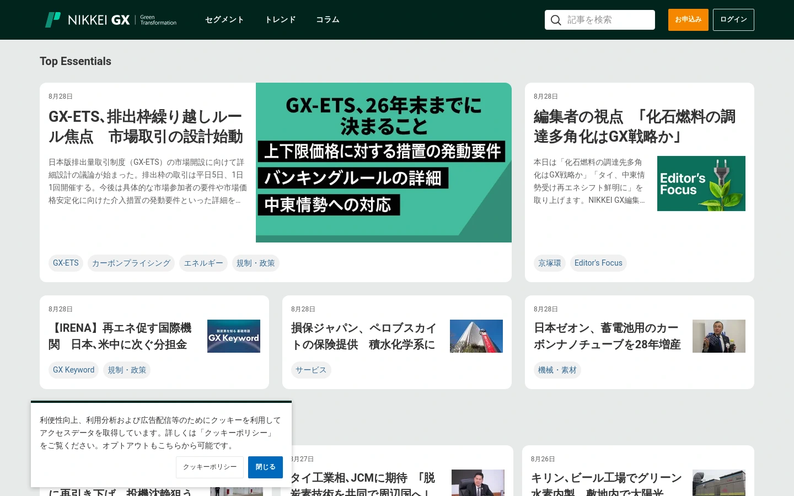
Task: Select the 規制・政策 tag under the GX-ETS article
Action: pyautogui.click(x=256, y=263)
